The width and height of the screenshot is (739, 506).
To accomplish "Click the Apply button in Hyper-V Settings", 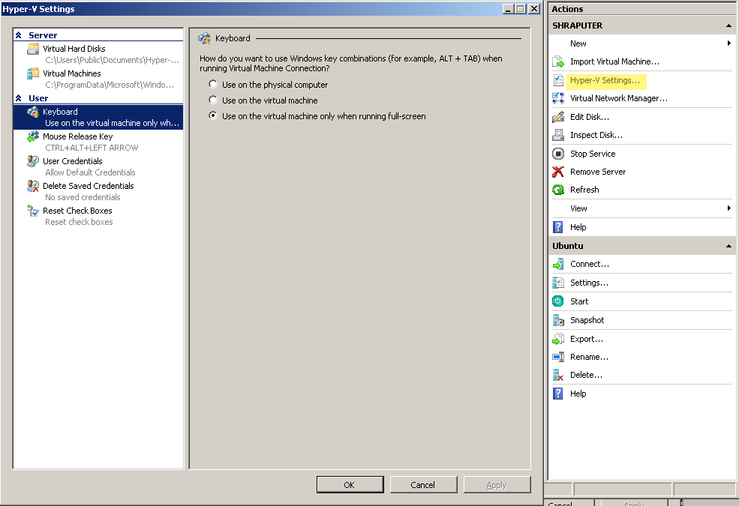I will point(497,485).
